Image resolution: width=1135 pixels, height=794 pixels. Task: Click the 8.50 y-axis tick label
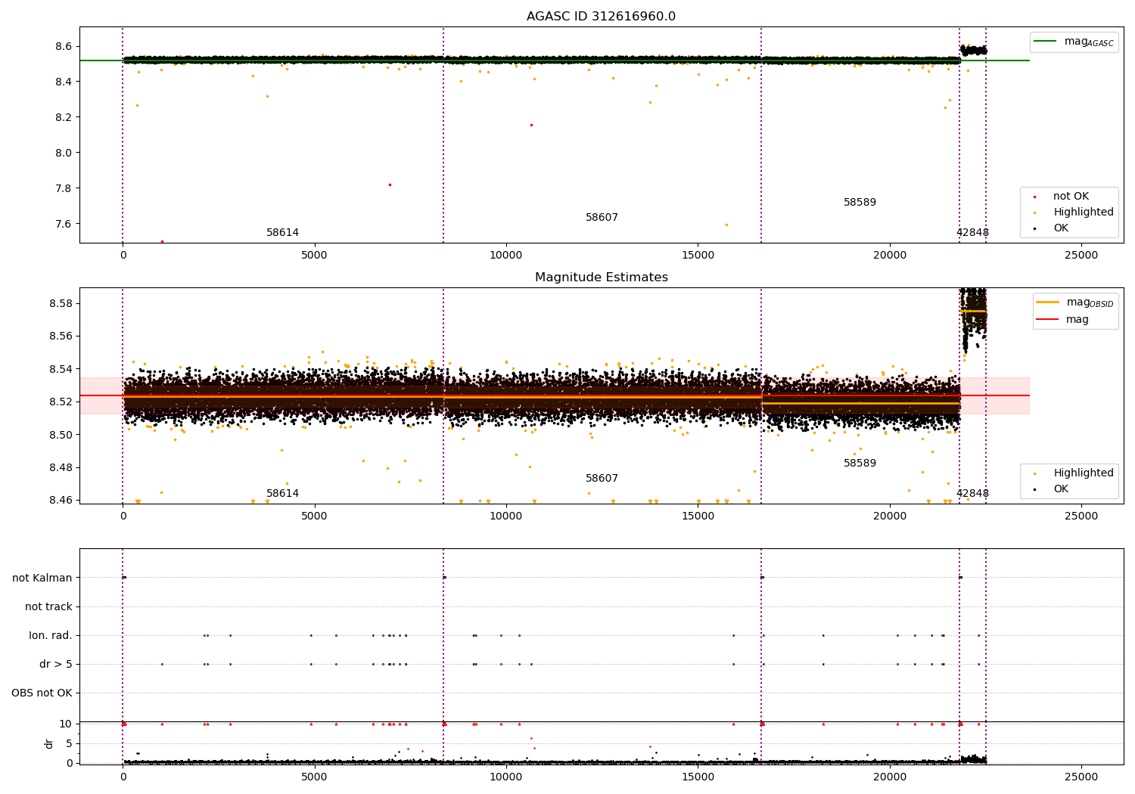point(60,436)
